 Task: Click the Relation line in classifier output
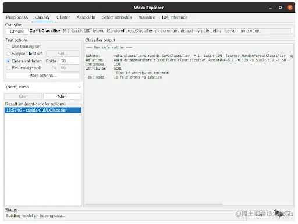tap(186, 60)
